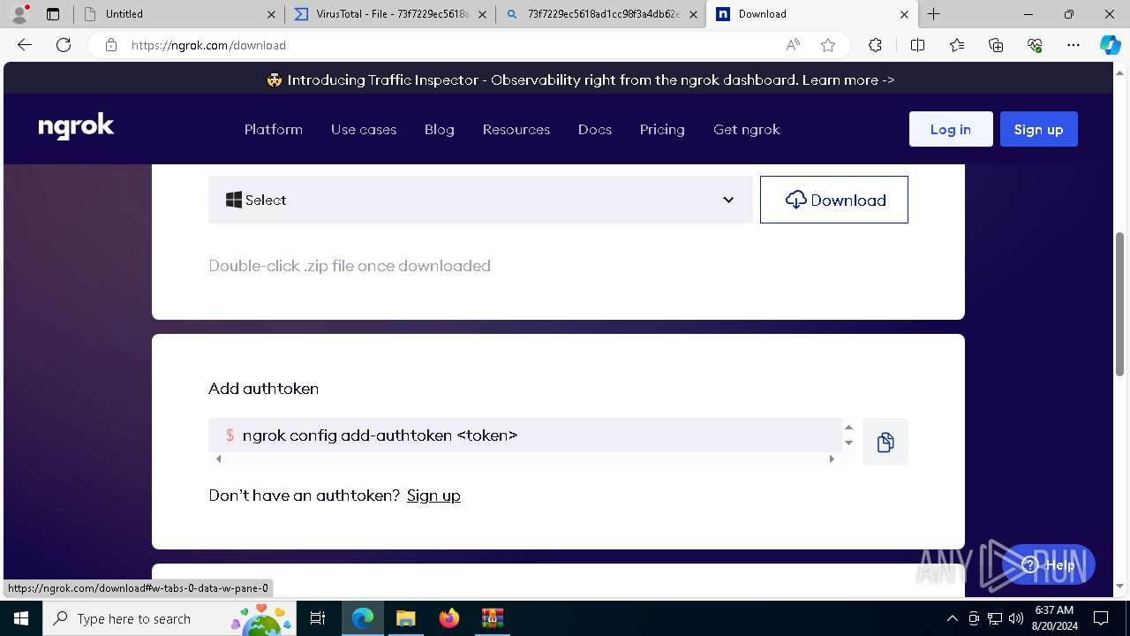Toggle split screen icon
This screenshot has width=1130, height=636.
pyautogui.click(x=917, y=45)
